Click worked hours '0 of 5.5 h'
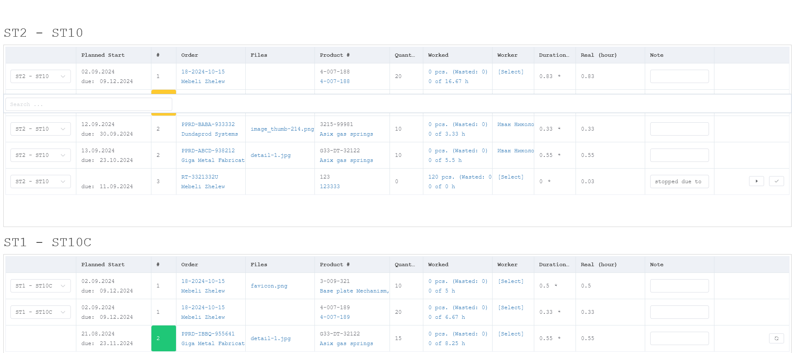 click(445, 160)
